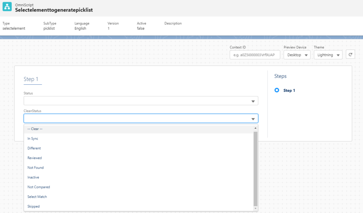This screenshot has width=363, height=213.
Task: Open the Status dropdown field
Action: point(141,101)
